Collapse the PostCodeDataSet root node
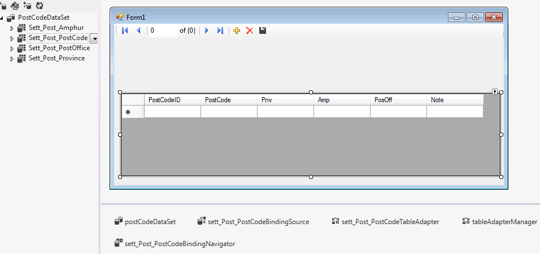The width and height of the screenshot is (540, 254). click(x=2, y=17)
